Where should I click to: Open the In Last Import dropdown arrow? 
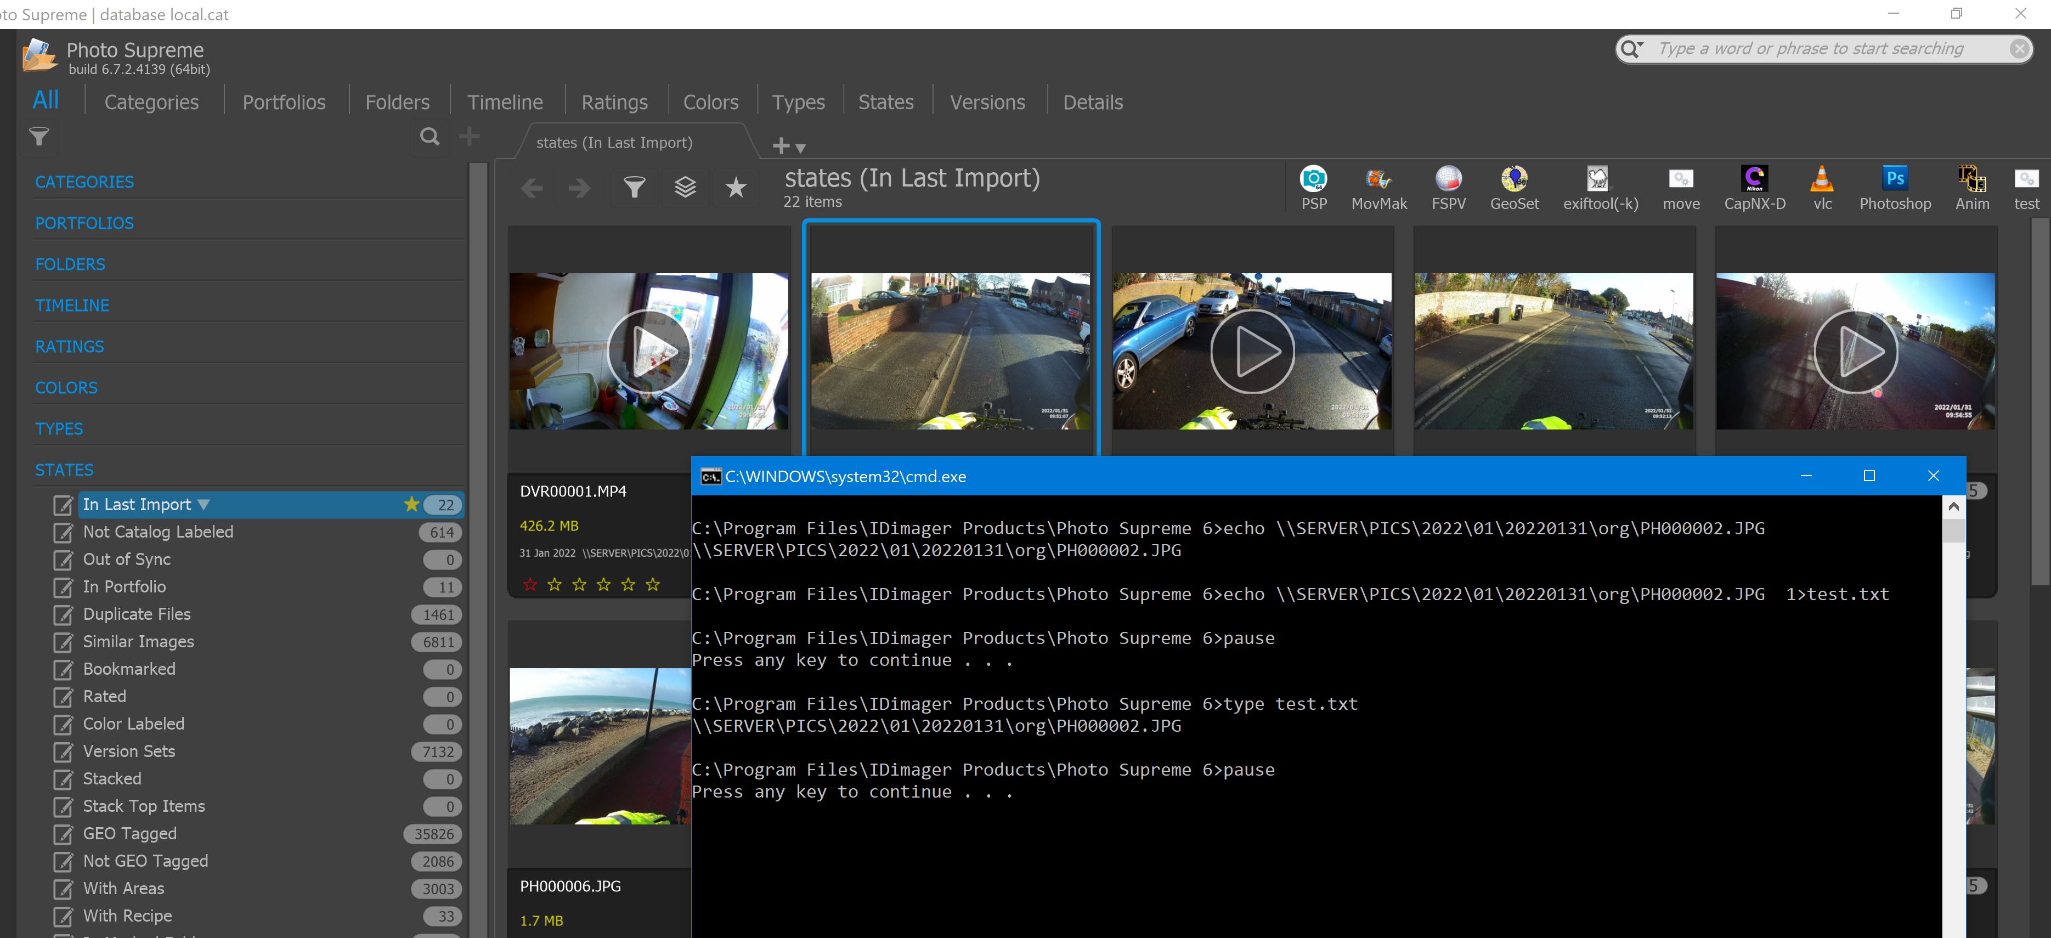[x=204, y=505]
